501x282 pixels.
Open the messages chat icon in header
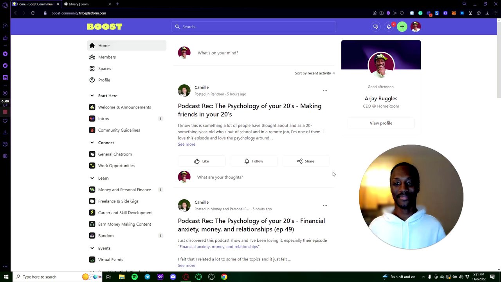click(x=376, y=27)
